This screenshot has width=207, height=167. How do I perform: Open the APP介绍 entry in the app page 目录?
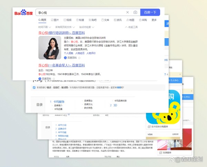coord(62,125)
